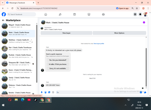Open the Facebook menu grid icon
This screenshot has width=151, height=110.
135,14
